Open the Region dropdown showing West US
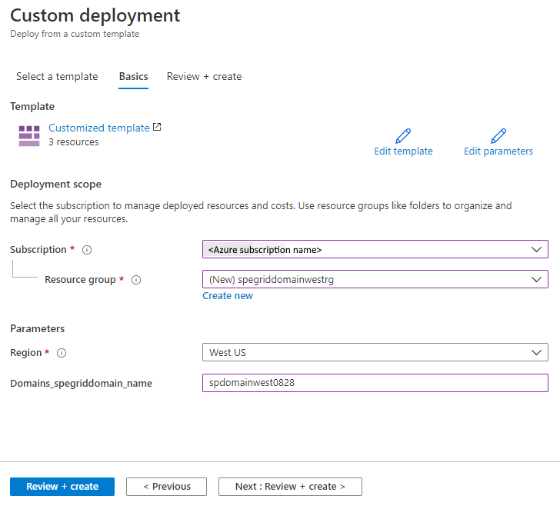 (375, 352)
